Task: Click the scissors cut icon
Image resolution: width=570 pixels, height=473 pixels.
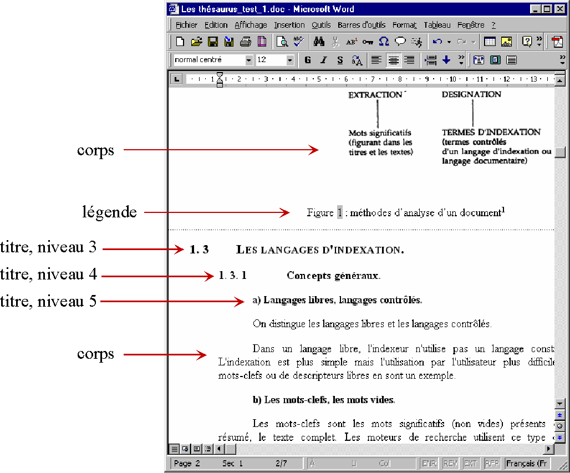Action: point(335,42)
